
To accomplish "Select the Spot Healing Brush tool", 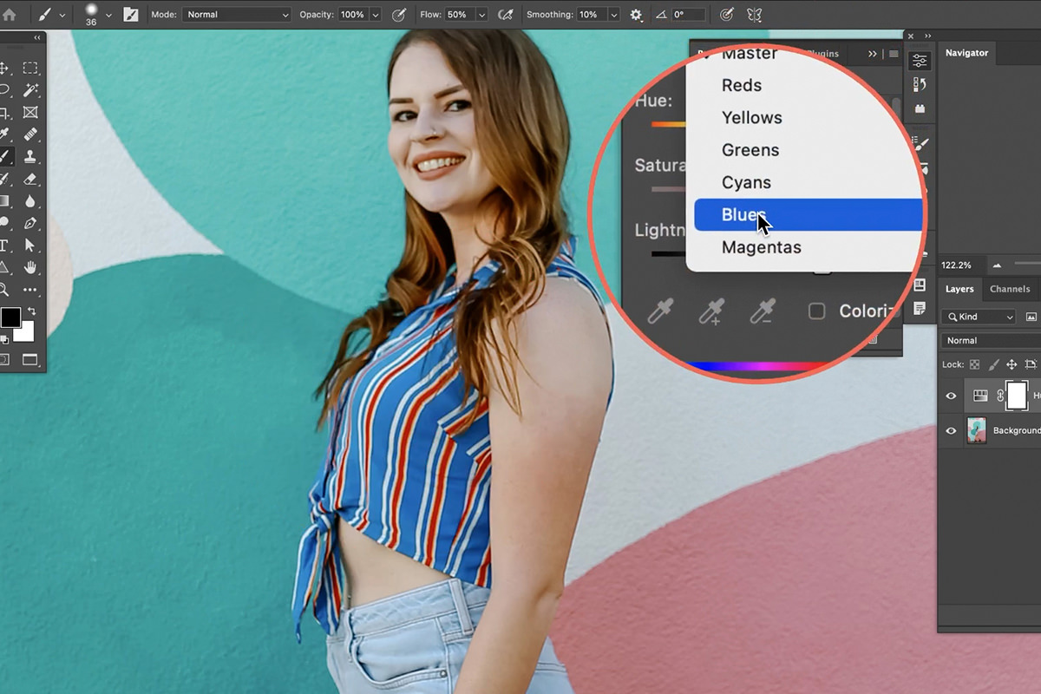I will pyautogui.click(x=30, y=134).
